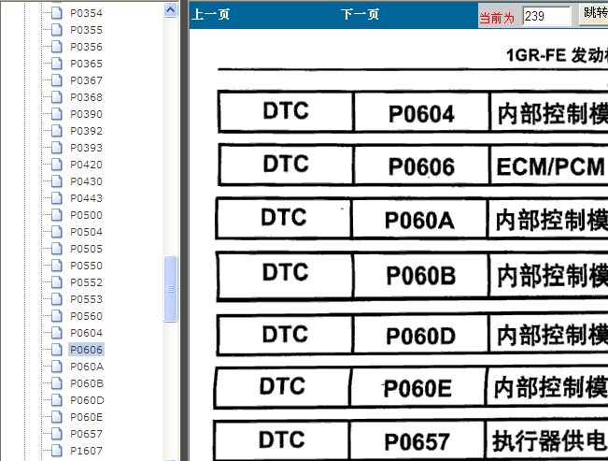Select the P0550 tree entry
The width and height of the screenshot is (608, 461).
[86, 266]
